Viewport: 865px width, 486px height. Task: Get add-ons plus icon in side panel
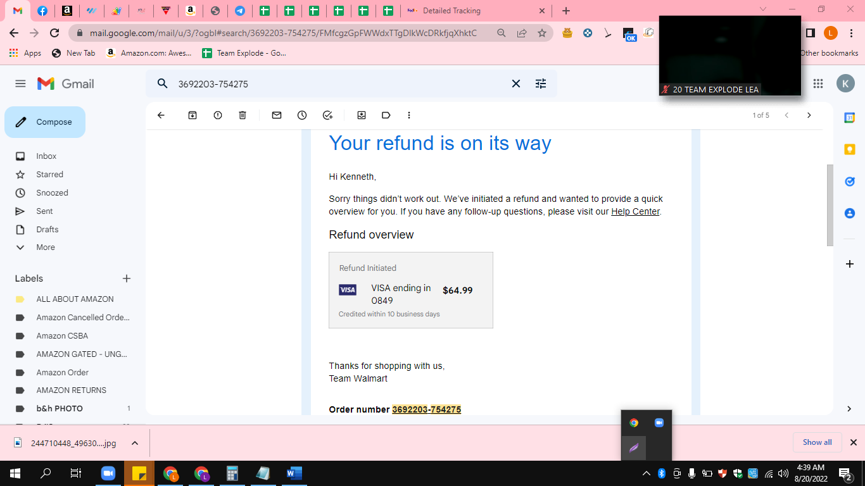850,264
